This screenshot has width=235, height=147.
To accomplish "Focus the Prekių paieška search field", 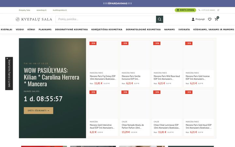I will click(106, 19).
